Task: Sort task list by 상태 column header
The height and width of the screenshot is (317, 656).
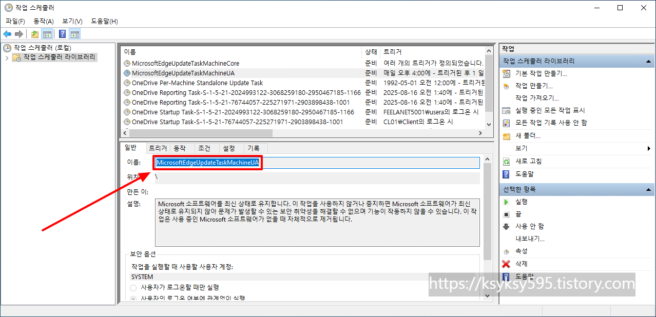Action: pyautogui.click(x=371, y=52)
